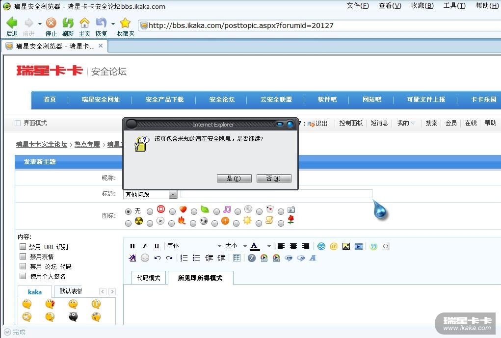This screenshot has width=501, height=338.
Task: Open the 控制面板 link
Action: (x=351, y=123)
